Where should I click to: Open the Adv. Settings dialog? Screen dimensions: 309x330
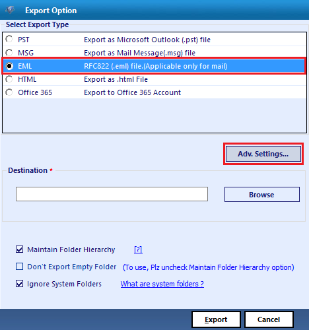tap(263, 154)
